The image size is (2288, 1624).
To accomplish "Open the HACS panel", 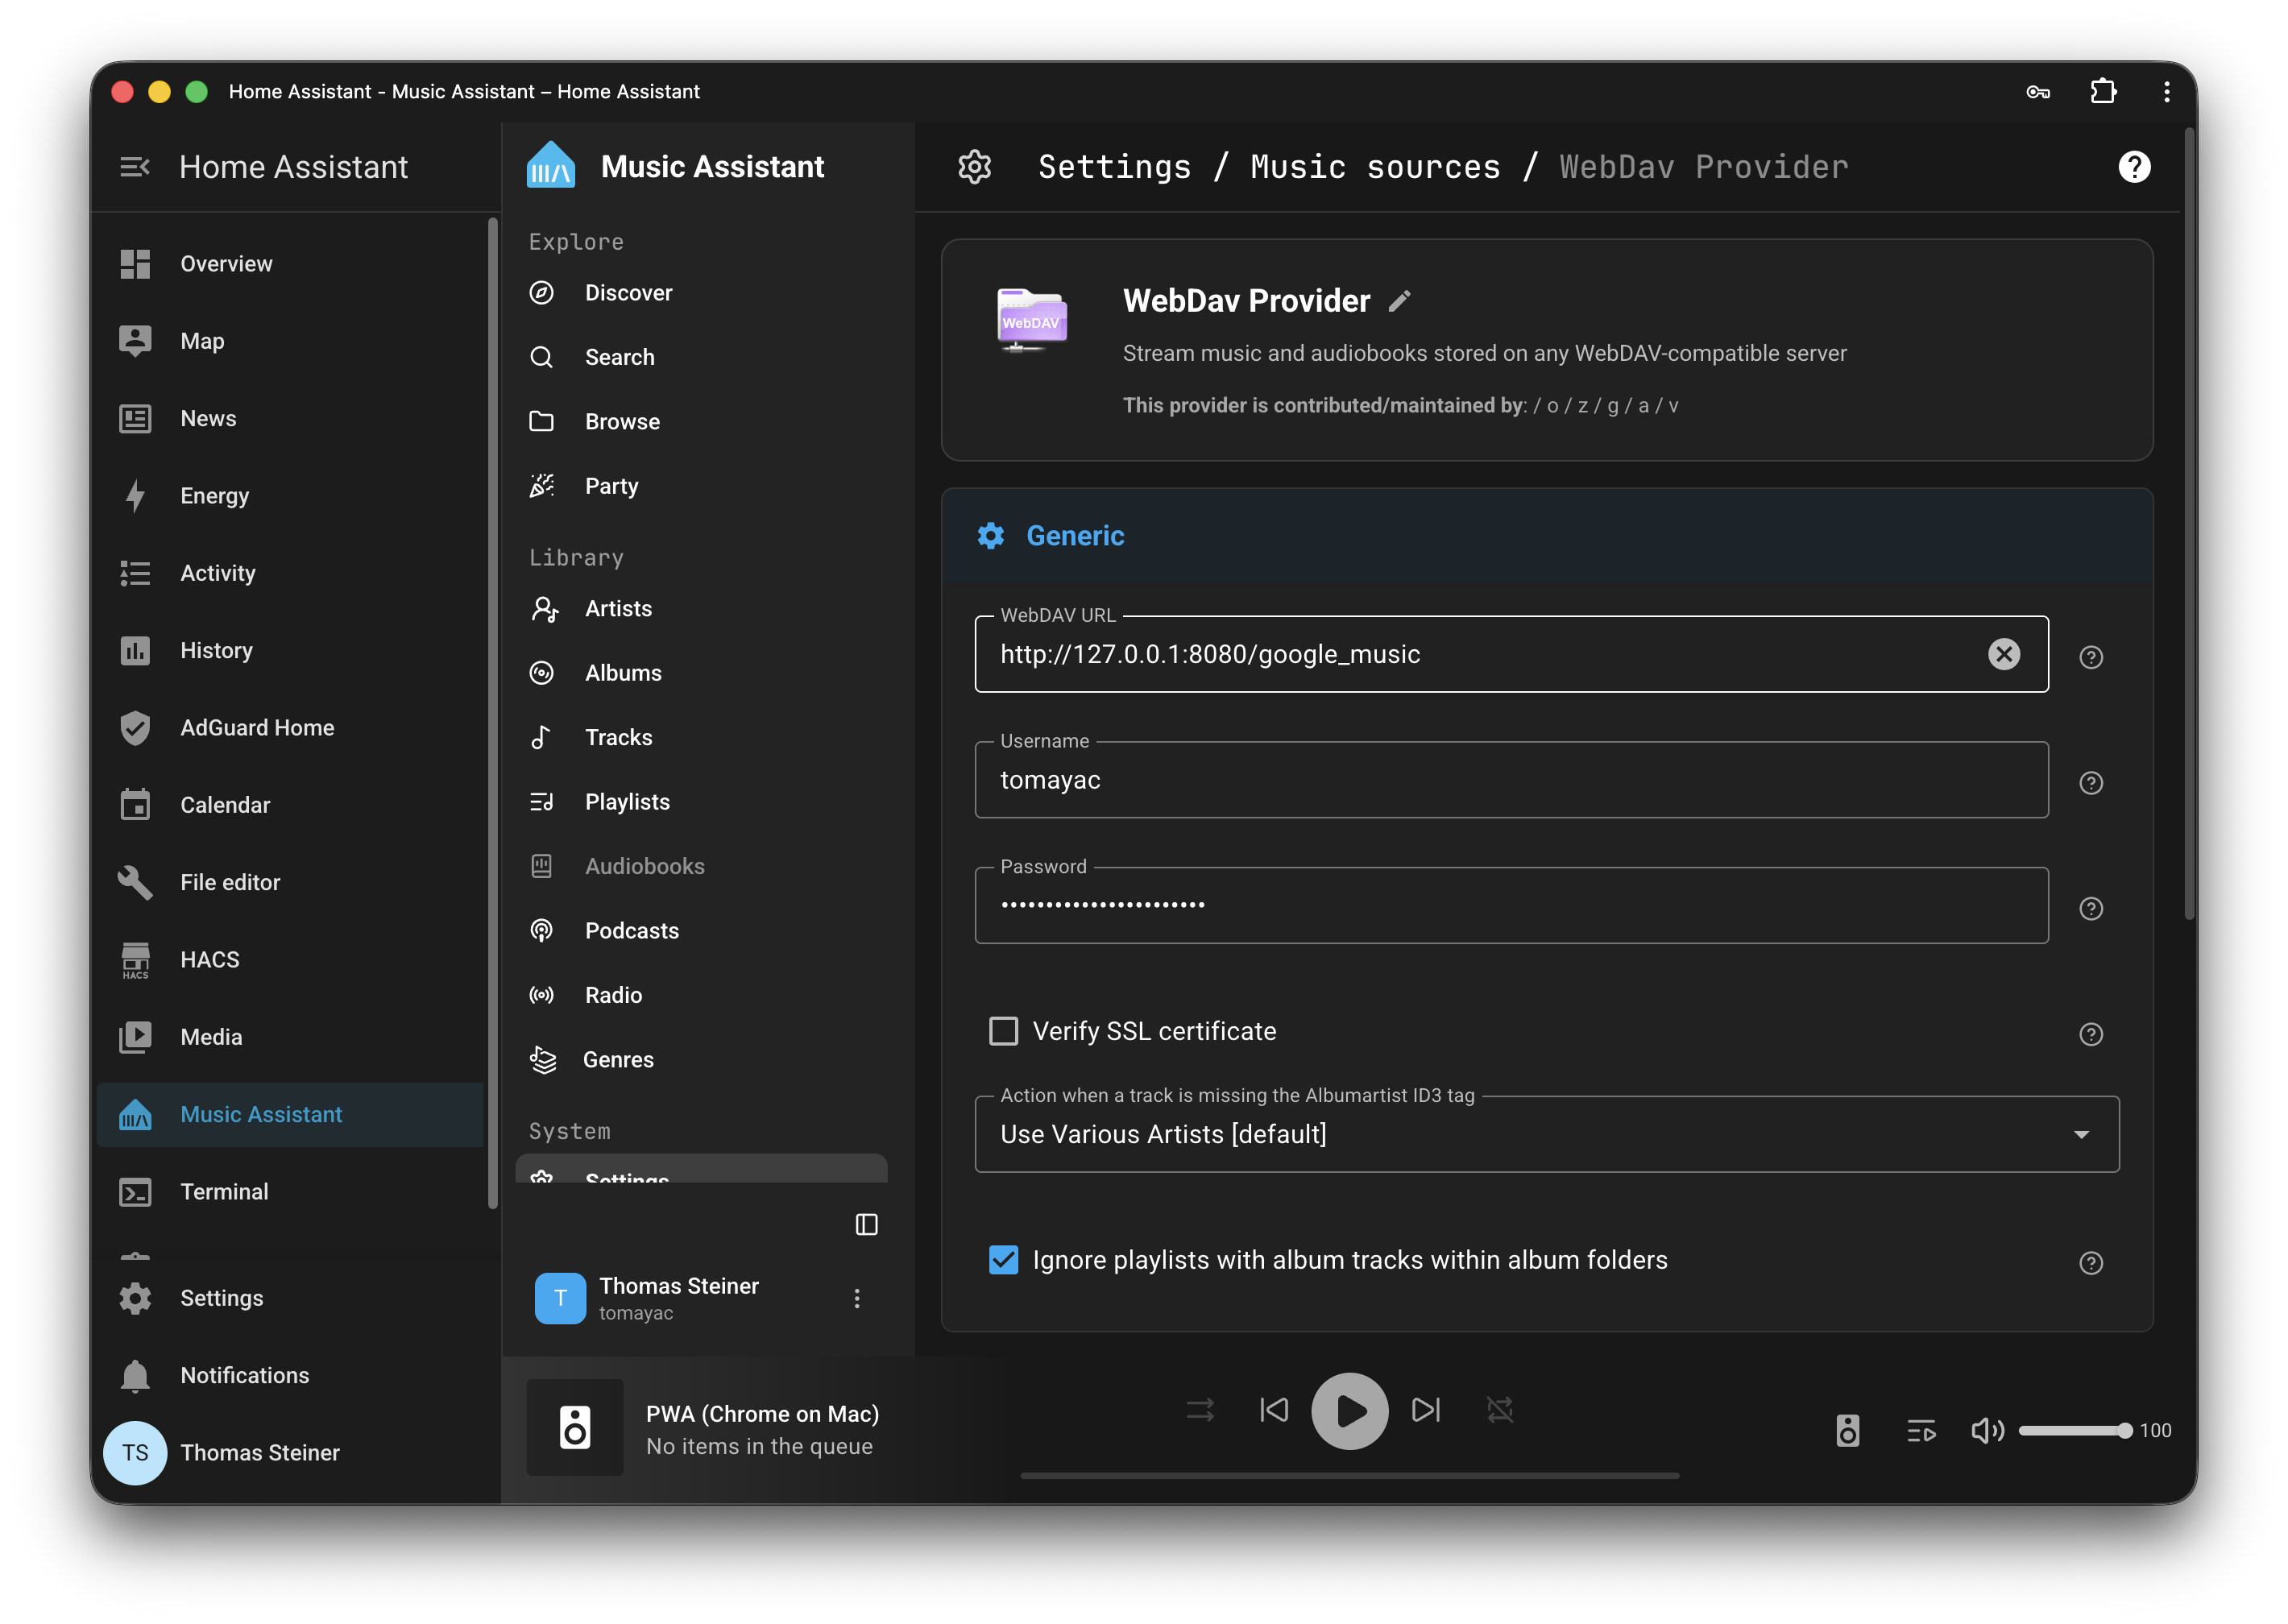I will coord(290,960).
